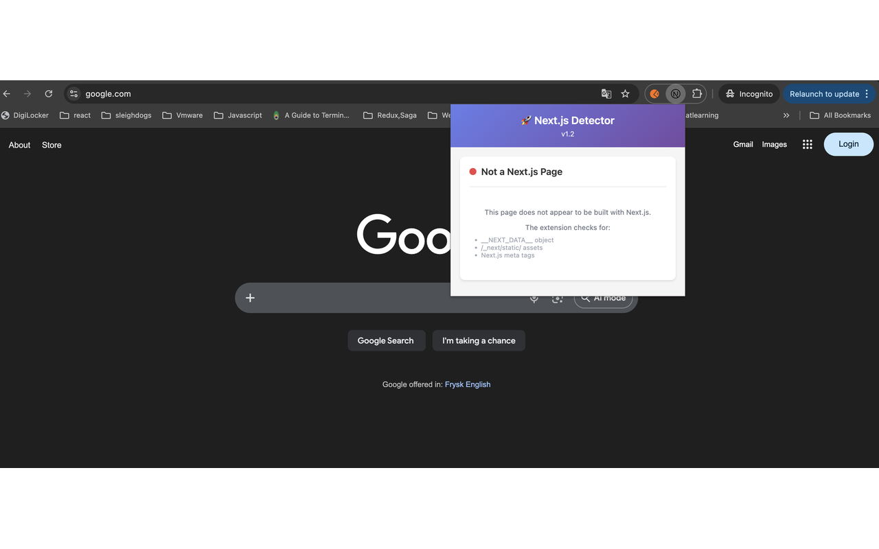Click the About link
Image resolution: width=879 pixels, height=549 pixels.
coord(19,145)
